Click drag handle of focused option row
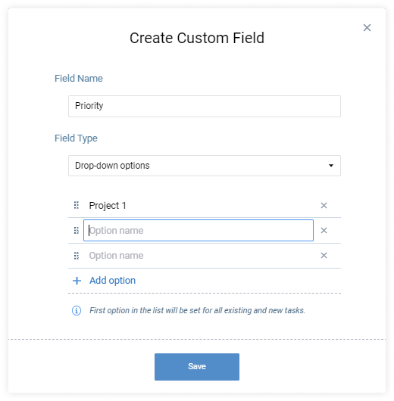The height and width of the screenshot is (401, 394). pos(77,231)
